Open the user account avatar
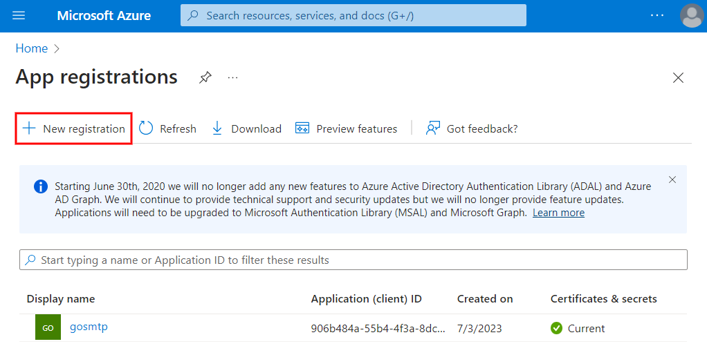 pos(692,16)
